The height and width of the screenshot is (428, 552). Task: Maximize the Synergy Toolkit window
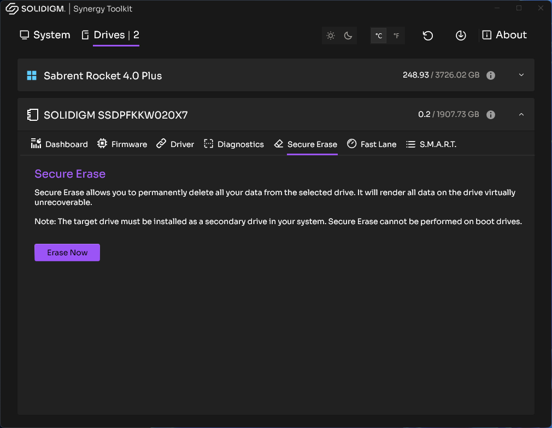coord(519,8)
